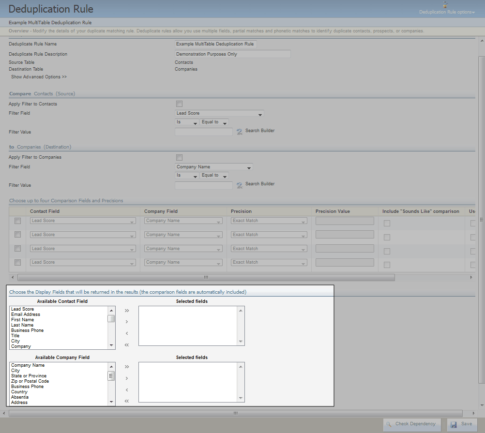Click the Deduplicate Rule Description field
The image size is (485, 433).
[233, 54]
